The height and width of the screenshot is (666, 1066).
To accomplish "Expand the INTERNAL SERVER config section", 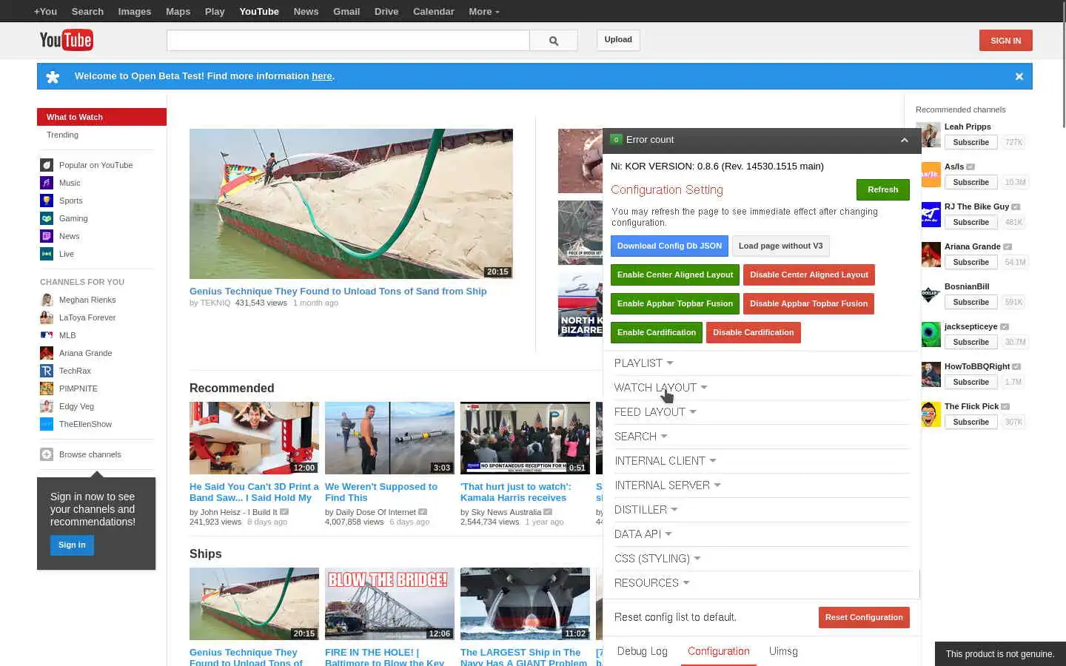I will pos(668,485).
